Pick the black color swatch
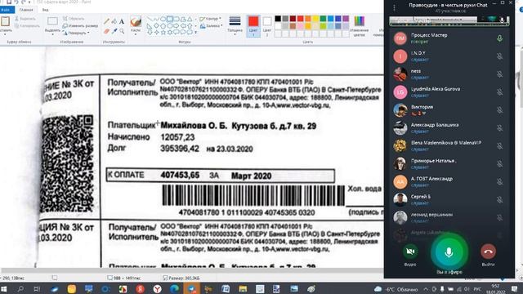 coord(278,19)
